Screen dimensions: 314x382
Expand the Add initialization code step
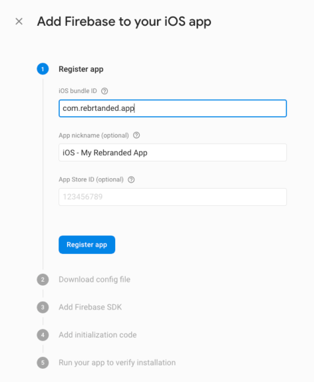point(98,335)
